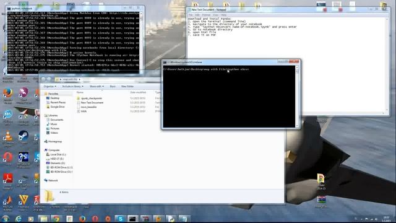This screenshot has width=396, height=223.
Task: Click Windows Start button
Action: tap(5, 219)
